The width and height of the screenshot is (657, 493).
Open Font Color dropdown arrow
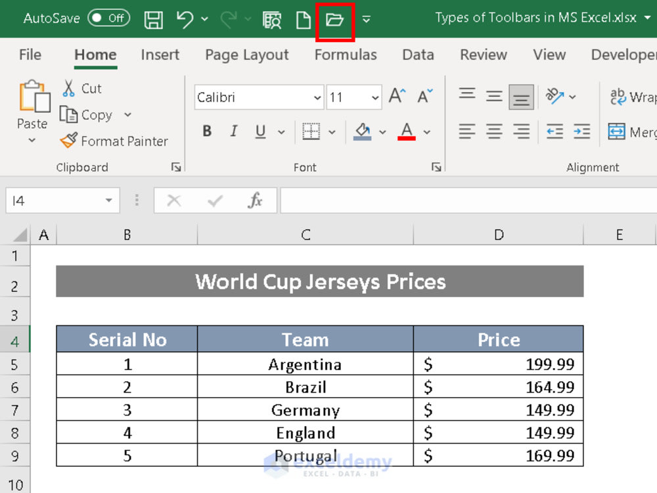pyautogui.click(x=426, y=132)
